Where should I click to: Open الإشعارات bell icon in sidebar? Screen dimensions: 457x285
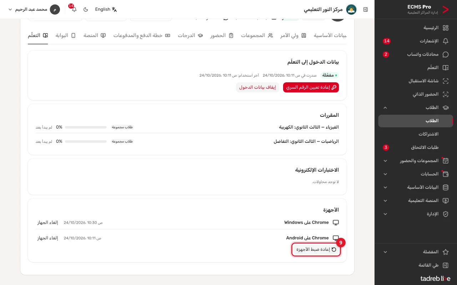pyautogui.click(x=446, y=41)
